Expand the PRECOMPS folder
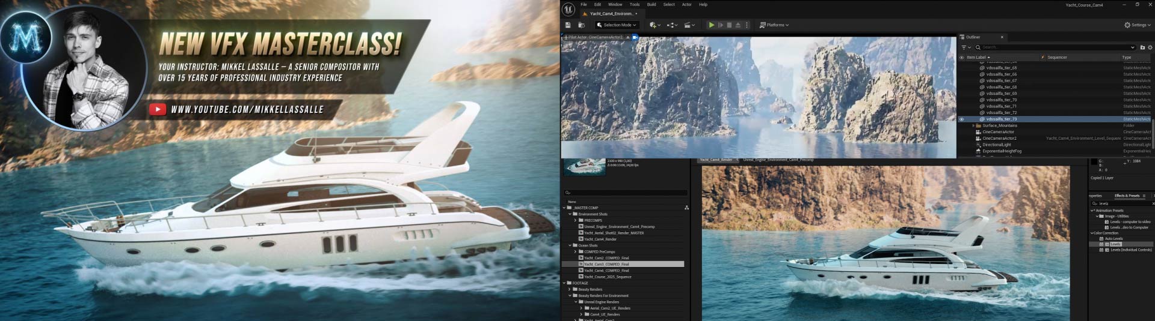The image size is (1155, 321). [575, 220]
